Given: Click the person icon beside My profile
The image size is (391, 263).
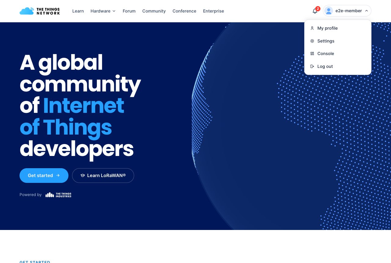Looking at the screenshot, I should coord(312,28).
